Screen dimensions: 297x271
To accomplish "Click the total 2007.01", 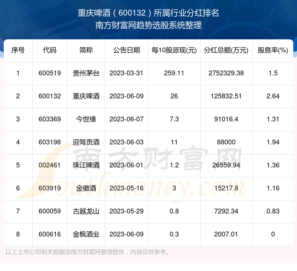I will [x=226, y=234].
